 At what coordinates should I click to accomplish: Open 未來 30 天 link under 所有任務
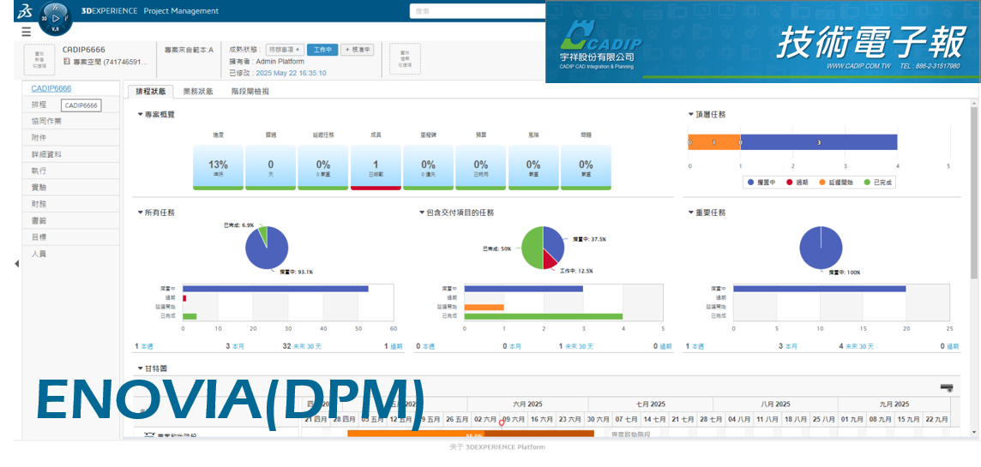[x=308, y=345]
